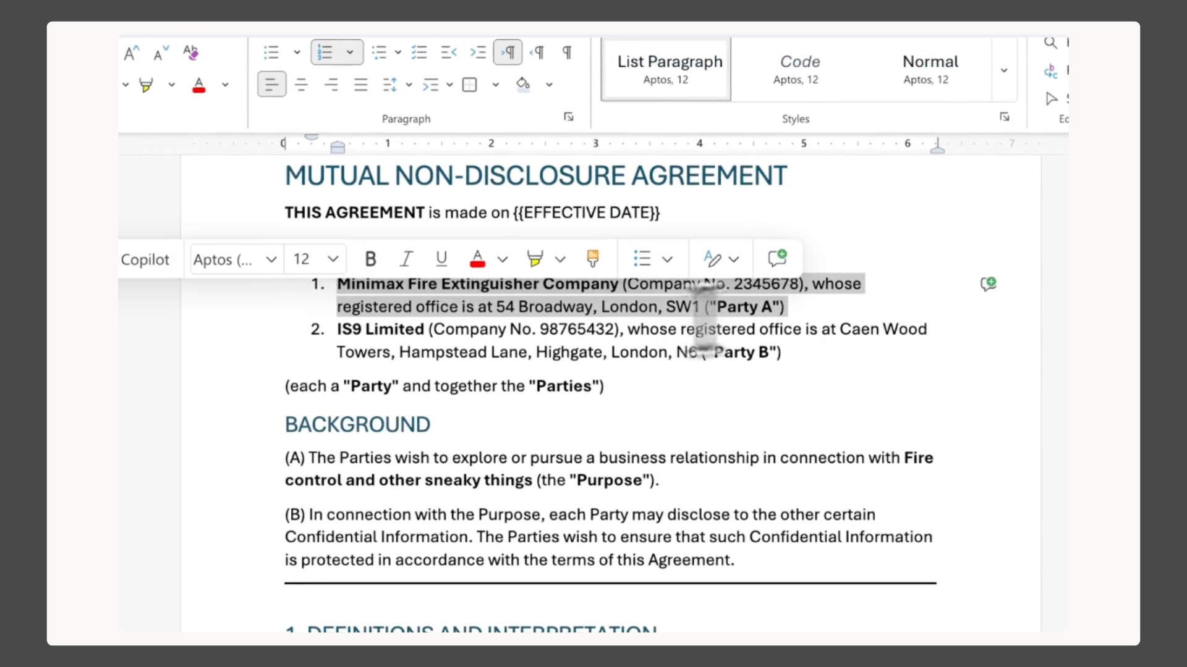The image size is (1187, 667).
Task: Open the ribbon highlight color dropdown arrow
Action: click(x=171, y=85)
